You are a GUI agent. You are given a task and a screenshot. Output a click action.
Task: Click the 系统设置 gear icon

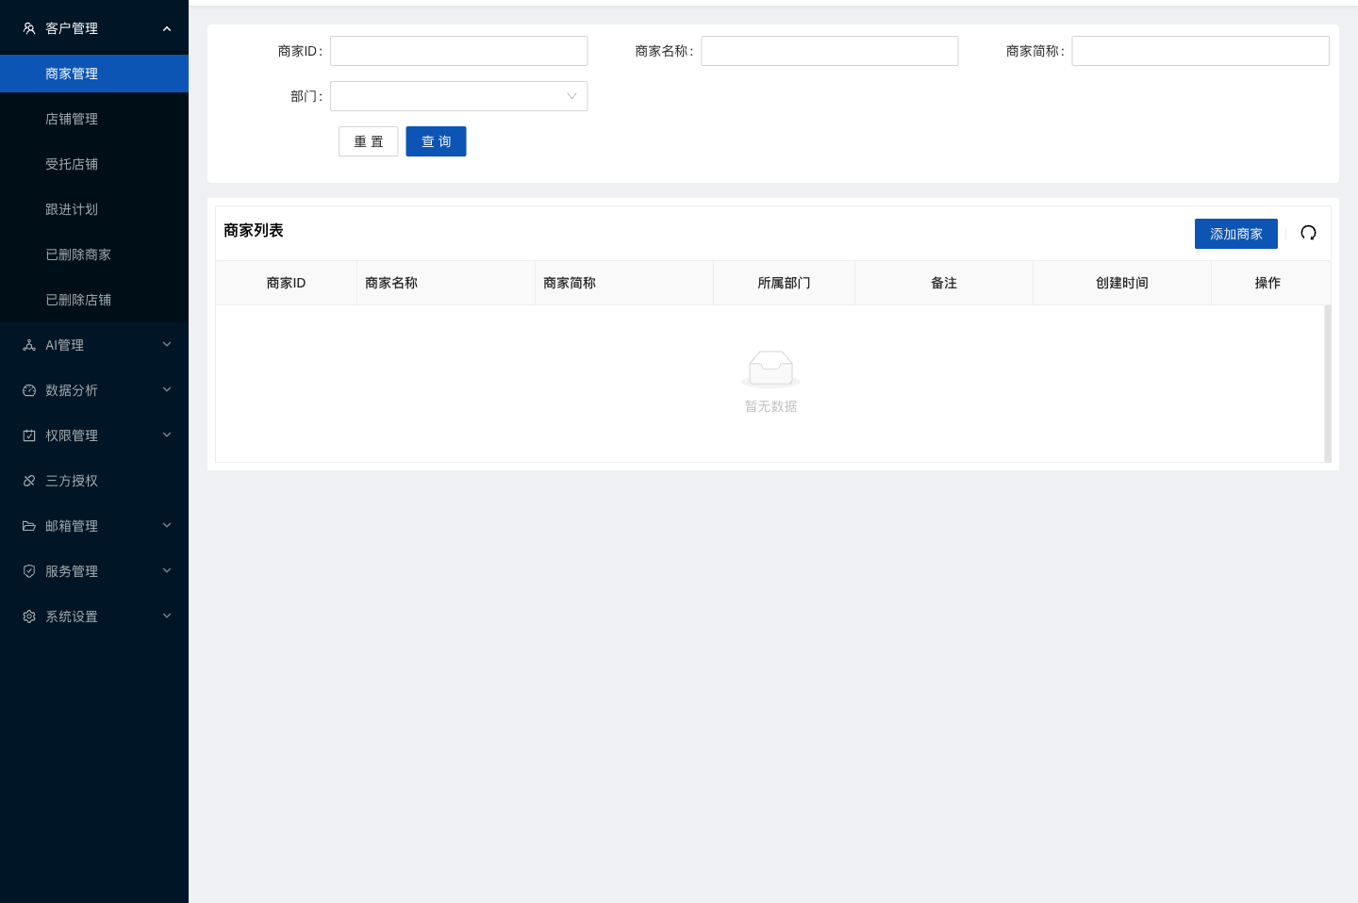[29, 616]
